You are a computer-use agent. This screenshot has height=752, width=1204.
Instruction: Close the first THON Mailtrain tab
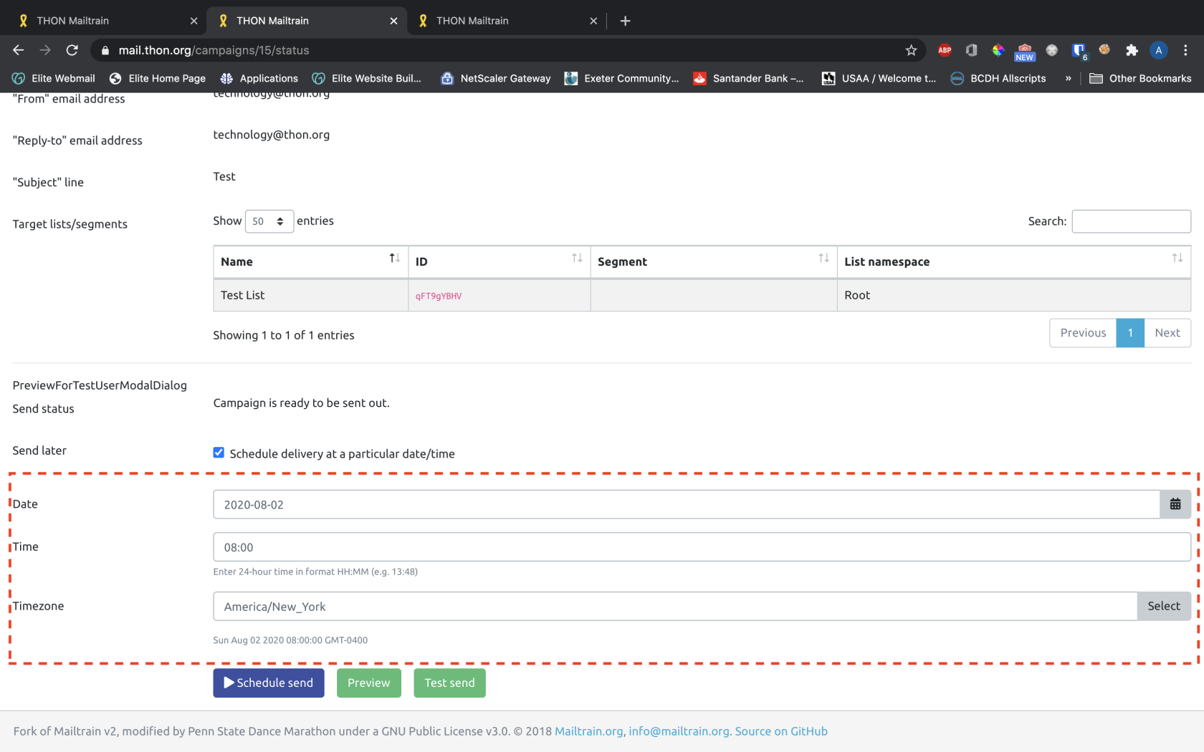(x=193, y=21)
